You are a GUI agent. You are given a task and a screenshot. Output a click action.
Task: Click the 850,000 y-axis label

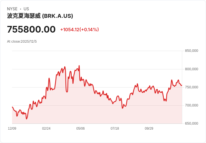point(191,51)
